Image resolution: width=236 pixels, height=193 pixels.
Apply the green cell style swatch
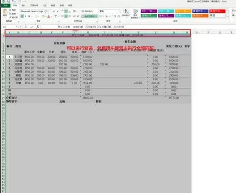[149, 16]
